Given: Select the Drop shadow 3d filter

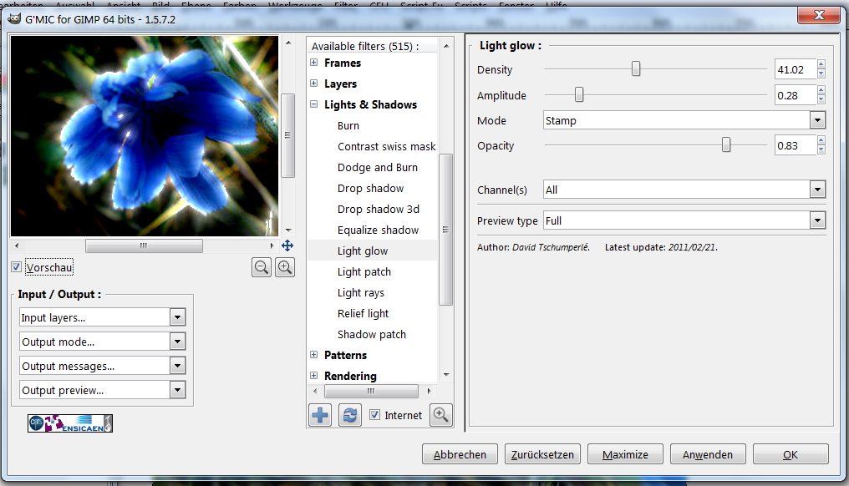Looking at the screenshot, I should point(378,209).
